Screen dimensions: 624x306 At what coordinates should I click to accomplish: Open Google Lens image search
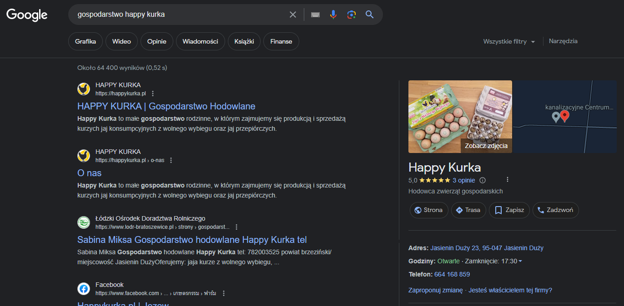click(x=351, y=15)
